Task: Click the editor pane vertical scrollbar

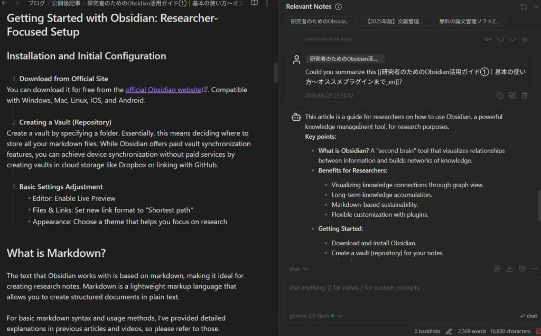Action: [x=276, y=73]
